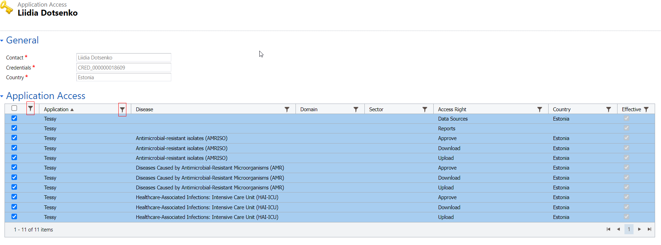Image resolution: width=661 pixels, height=245 pixels.
Task: Click the Credentials input field
Action: [124, 67]
